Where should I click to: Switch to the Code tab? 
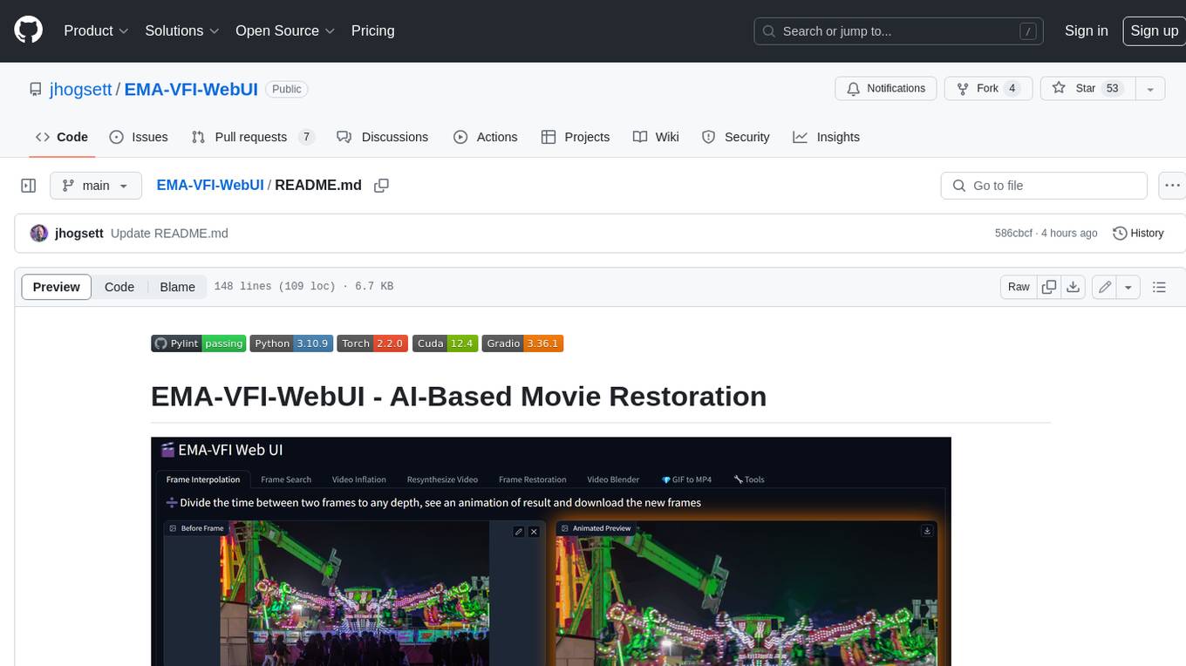(x=62, y=137)
